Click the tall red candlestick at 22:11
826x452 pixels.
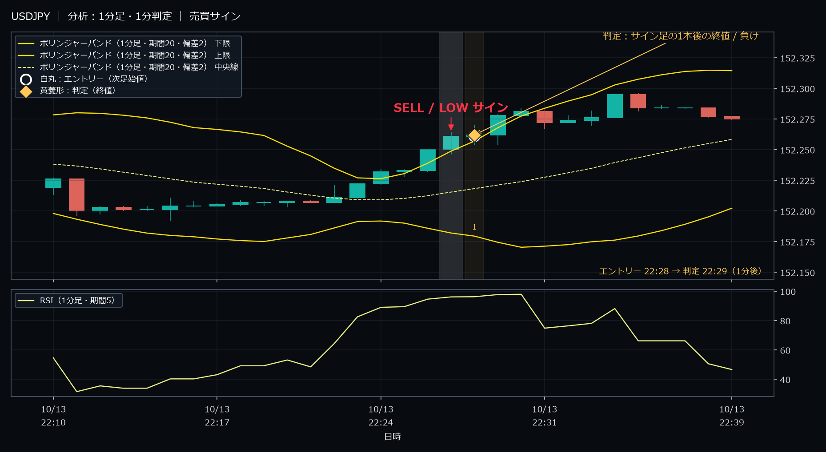click(76, 195)
